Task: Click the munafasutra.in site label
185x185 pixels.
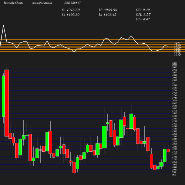Action: click(42, 3)
